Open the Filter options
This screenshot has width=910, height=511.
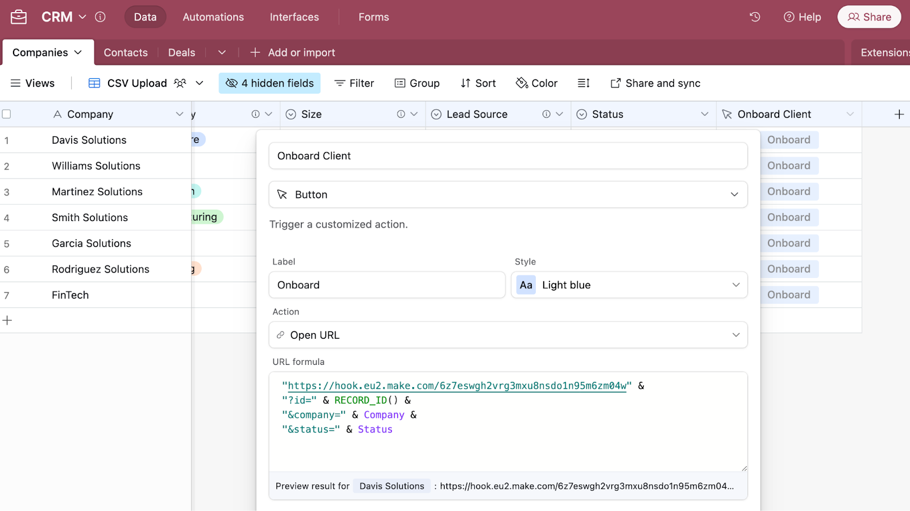[x=354, y=83]
